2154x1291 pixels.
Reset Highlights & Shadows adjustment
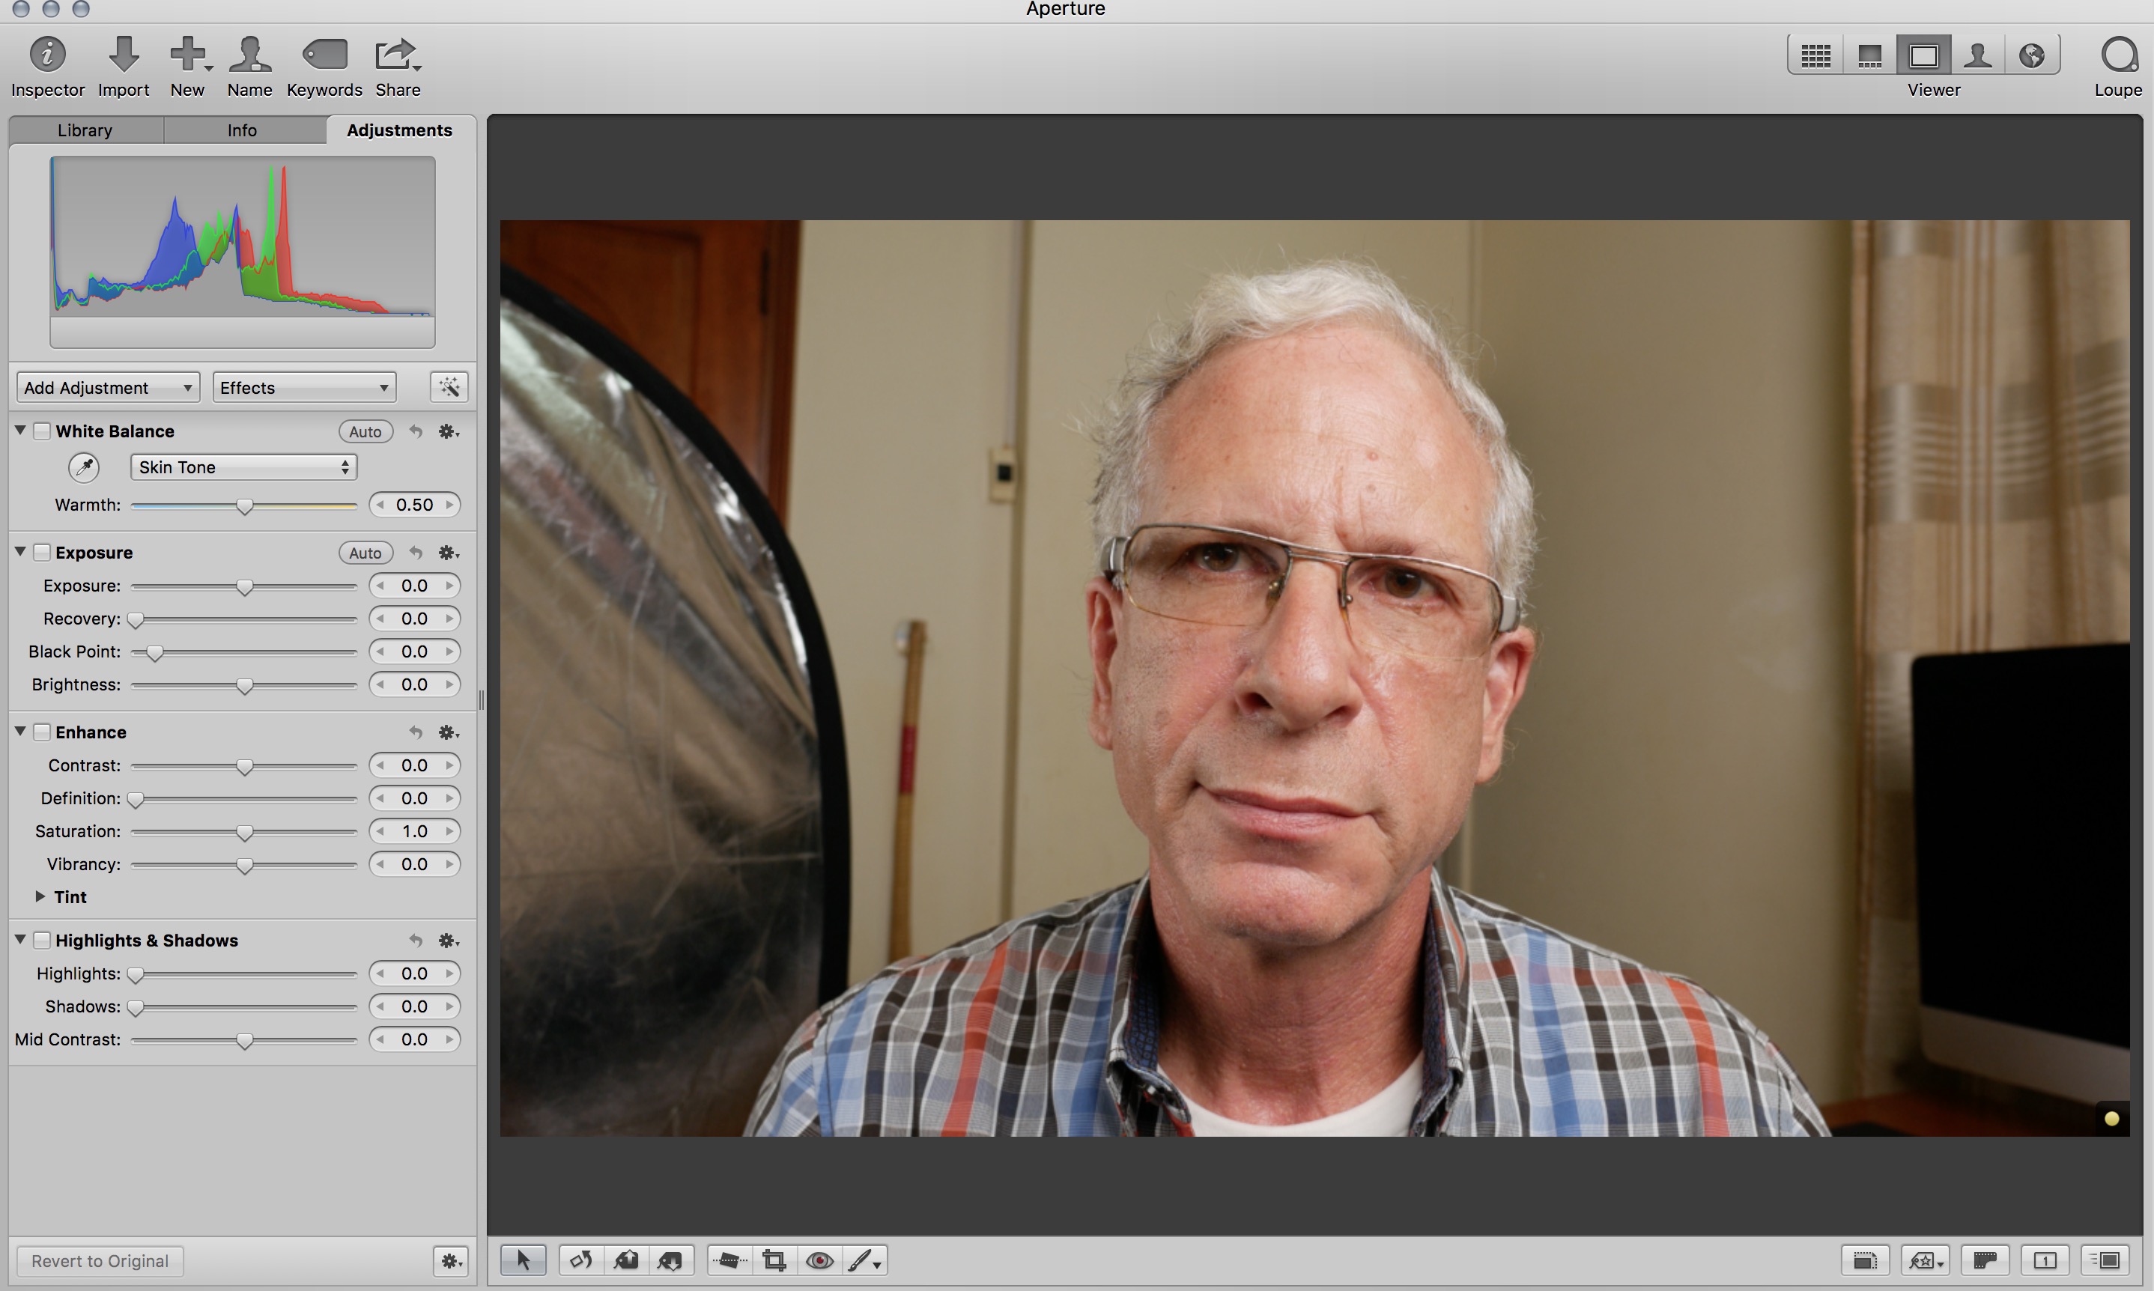(416, 941)
